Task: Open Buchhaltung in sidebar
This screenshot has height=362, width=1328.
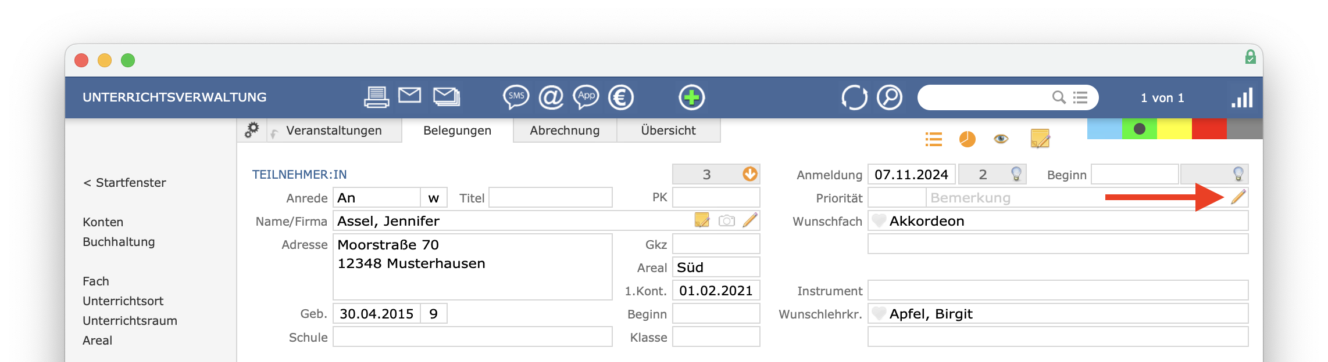Action: pyautogui.click(x=119, y=242)
